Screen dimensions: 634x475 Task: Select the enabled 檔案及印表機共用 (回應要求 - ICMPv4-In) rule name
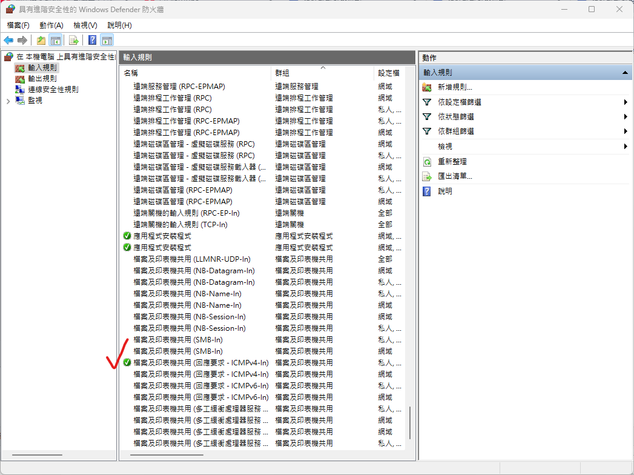[x=201, y=362]
